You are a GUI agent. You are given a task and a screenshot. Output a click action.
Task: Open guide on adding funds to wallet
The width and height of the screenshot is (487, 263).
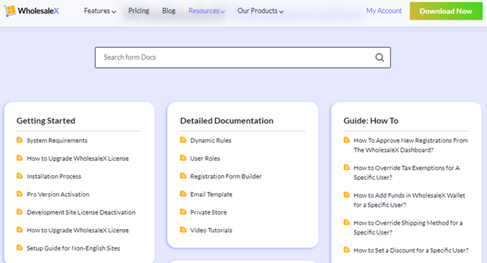pyautogui.click(x=409, y=200)
